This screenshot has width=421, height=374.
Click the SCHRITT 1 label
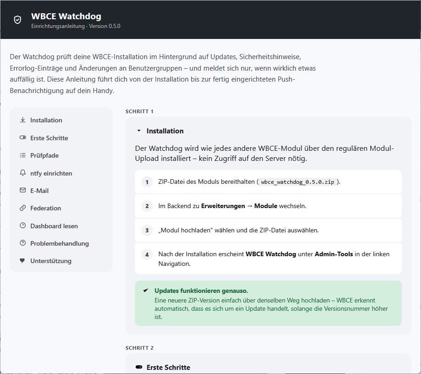click(140, 111)
